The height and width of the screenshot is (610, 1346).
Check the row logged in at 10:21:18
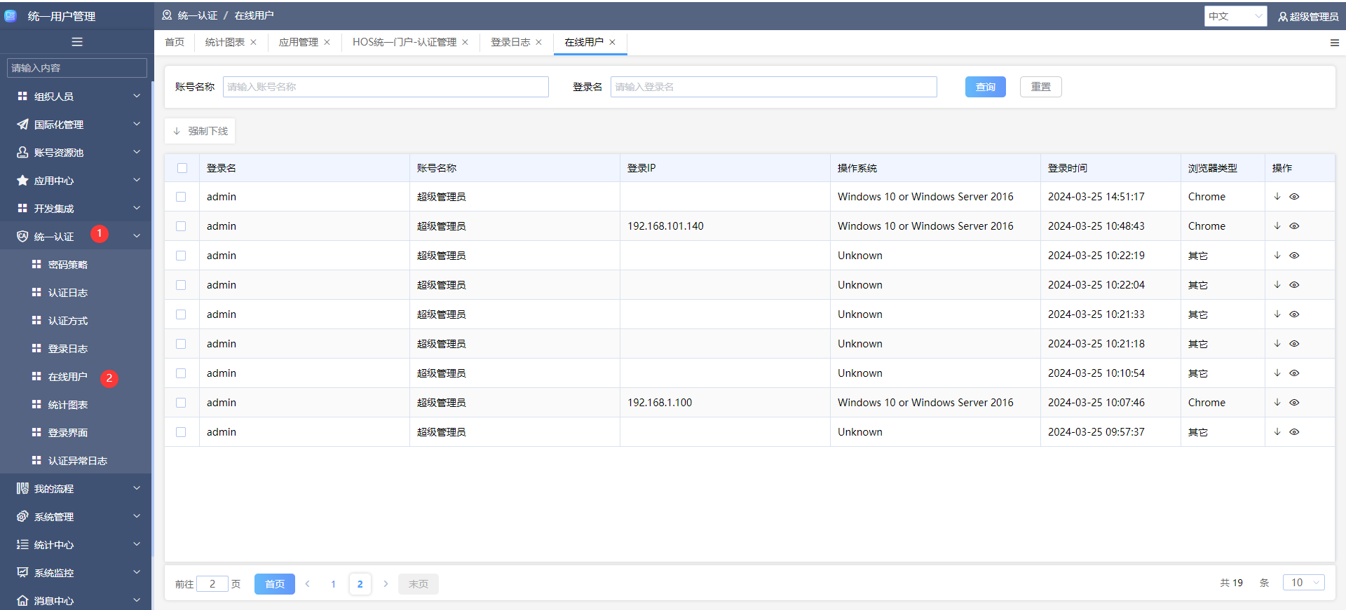[181, 344]
